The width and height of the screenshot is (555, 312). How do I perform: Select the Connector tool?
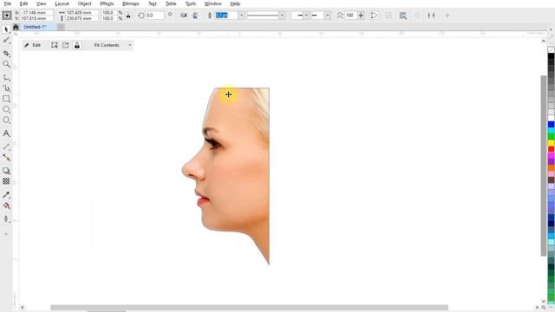tap(6, 158)
